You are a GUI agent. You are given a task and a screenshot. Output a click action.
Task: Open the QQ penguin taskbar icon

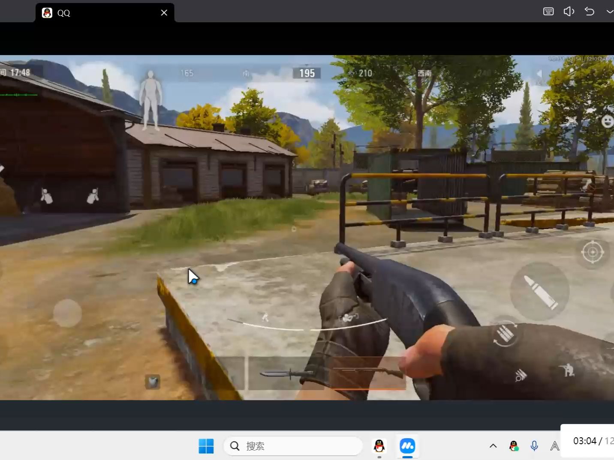pos(379,446)
